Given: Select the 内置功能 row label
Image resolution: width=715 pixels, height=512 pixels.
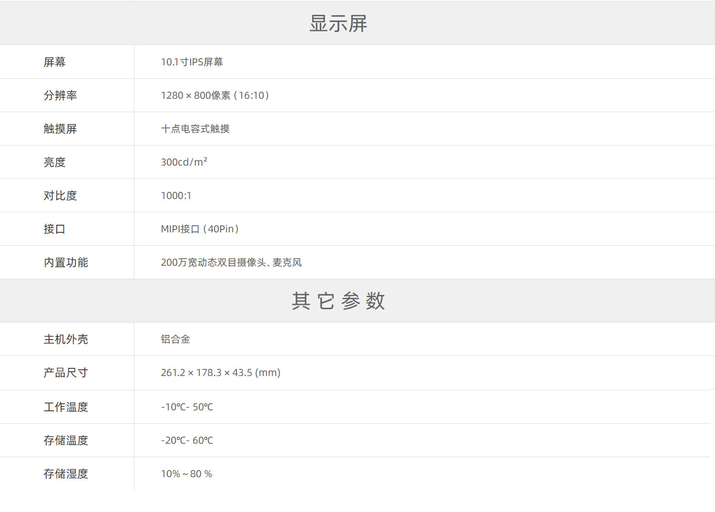Looking at the screenshot, I should (66, 262).
